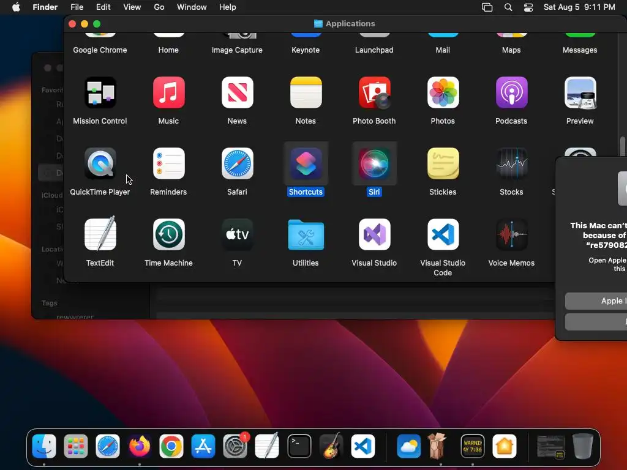Viewport: 627px width, 470px height.
Task: Click the Google Chrome label
Action: coord(100,50)
